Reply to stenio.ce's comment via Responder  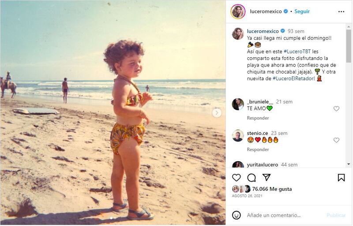coord(258,149)
